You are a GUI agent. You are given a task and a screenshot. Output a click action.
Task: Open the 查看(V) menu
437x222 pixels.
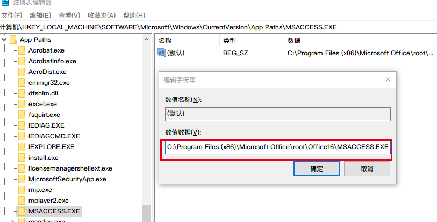tap(69, 15)
